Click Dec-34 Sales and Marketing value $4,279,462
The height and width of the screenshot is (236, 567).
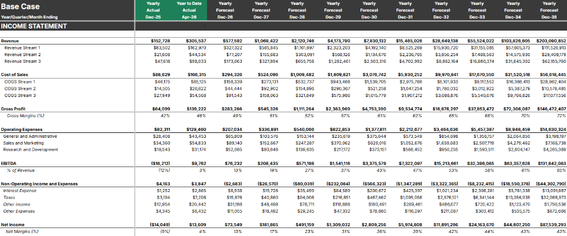(519, 143)
